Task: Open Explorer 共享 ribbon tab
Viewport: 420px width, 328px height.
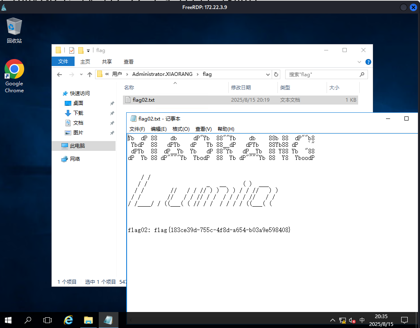Action: (107, 61)
